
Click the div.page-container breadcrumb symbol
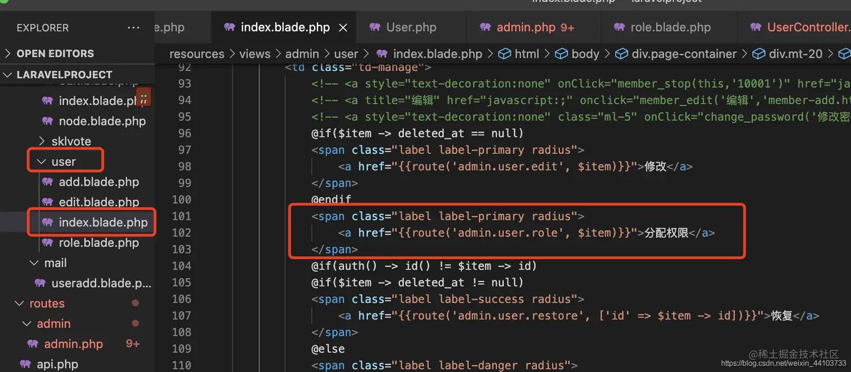684,54
